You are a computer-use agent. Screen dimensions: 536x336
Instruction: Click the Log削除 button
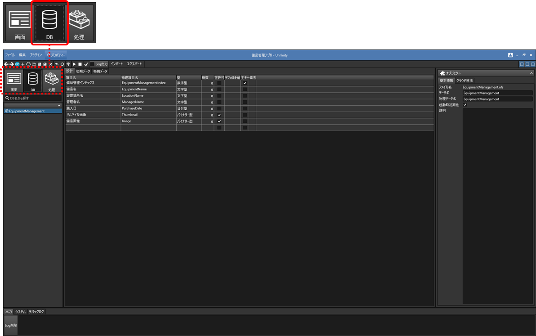(x=11, y=325)
